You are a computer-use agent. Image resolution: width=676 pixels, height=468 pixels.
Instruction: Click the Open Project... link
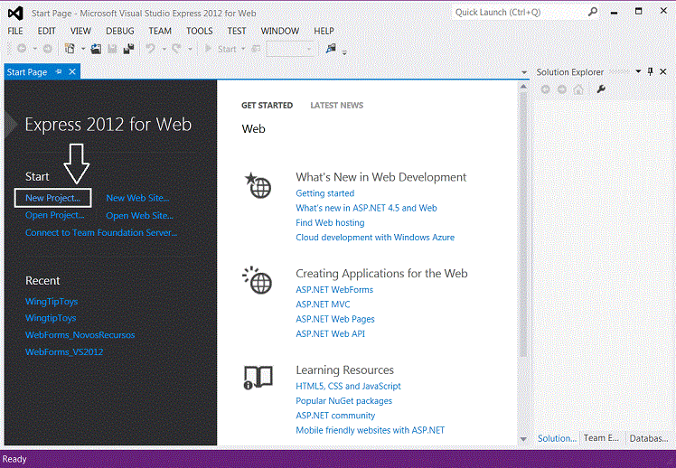(x=55, y=215)
